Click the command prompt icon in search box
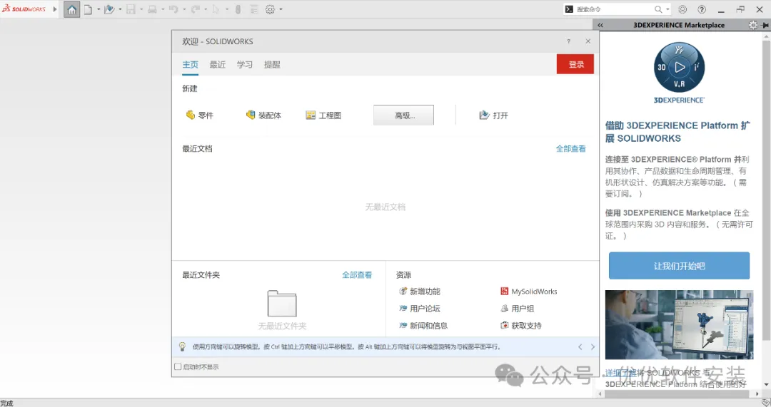 coord(569,9)
